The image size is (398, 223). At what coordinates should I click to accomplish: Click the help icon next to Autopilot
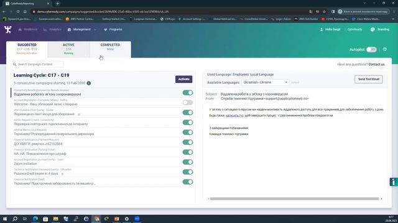coord(385,50)
